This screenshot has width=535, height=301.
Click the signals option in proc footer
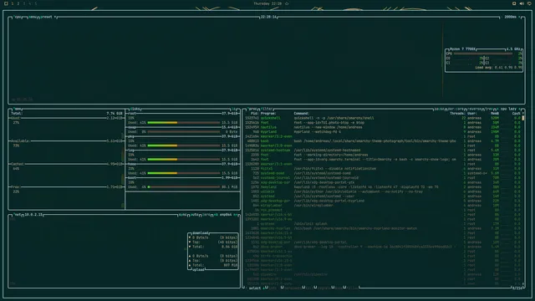click(x=324, y=288)
